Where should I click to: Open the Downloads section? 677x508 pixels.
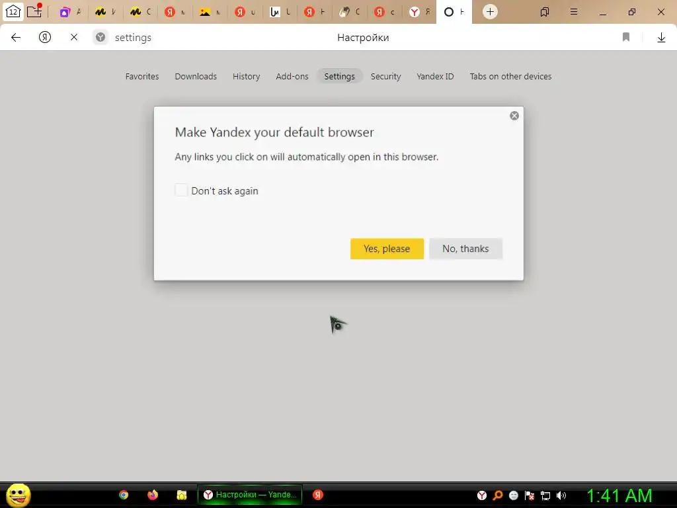pos(196,77)
